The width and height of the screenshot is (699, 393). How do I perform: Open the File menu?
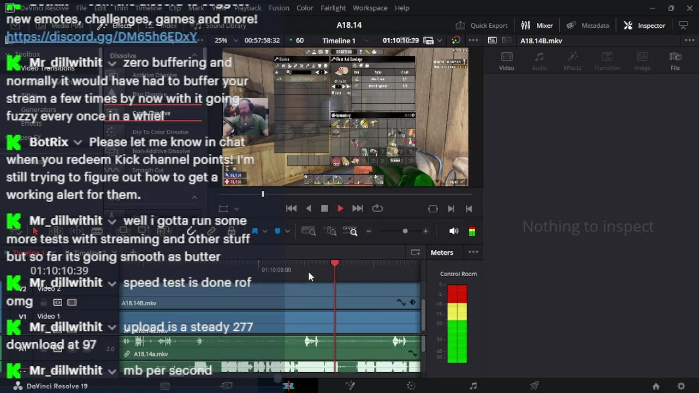81,8
